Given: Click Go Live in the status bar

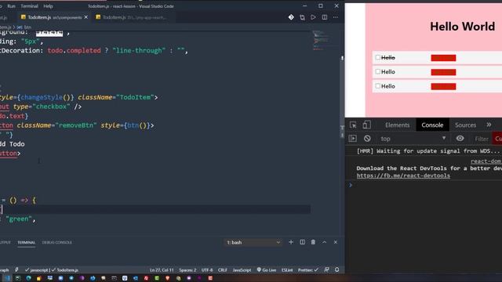Looking at the screenshot, I should (x=267, y=269).
